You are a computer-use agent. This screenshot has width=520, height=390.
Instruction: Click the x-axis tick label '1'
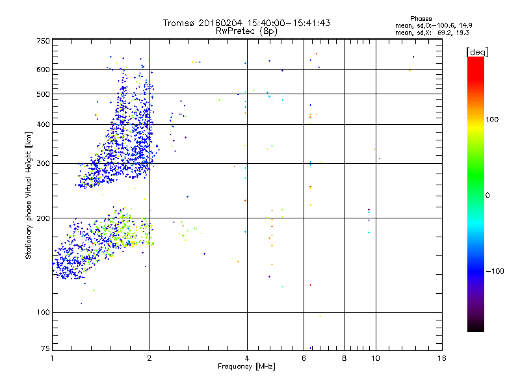[52, 358]
